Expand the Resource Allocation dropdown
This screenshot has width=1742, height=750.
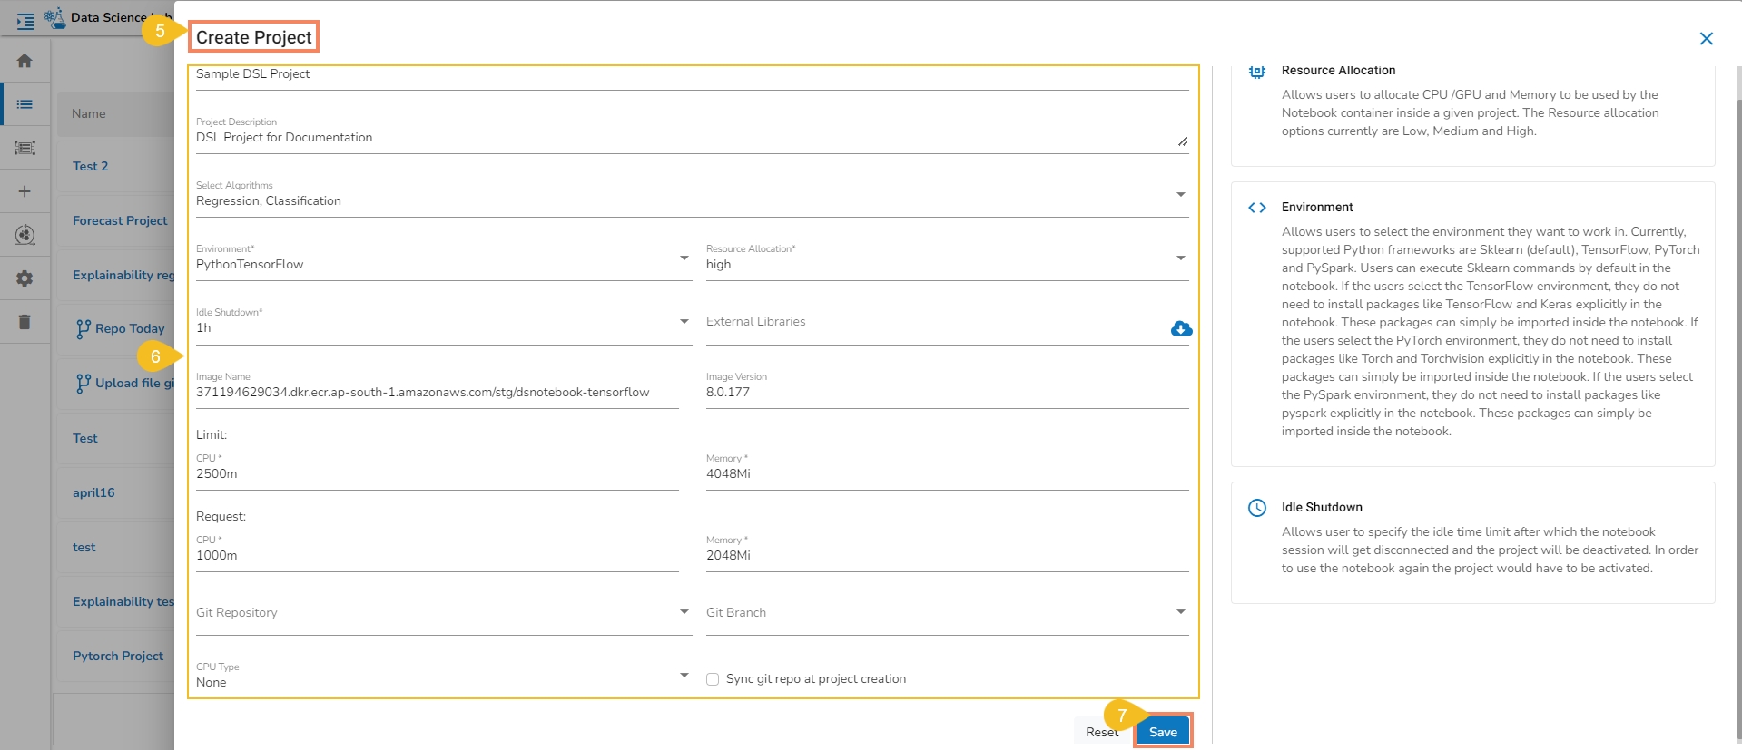point(1181,258)
